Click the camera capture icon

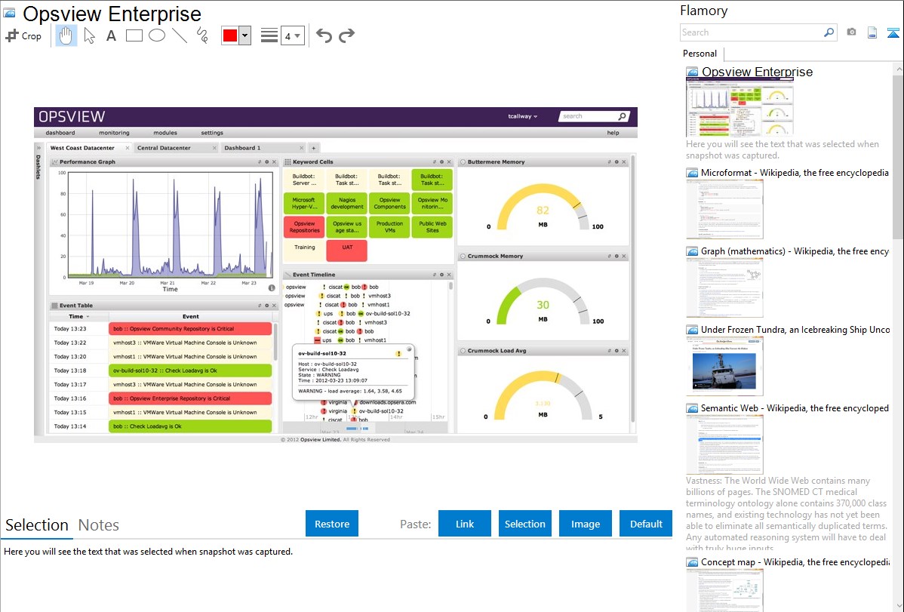[851, 32]
